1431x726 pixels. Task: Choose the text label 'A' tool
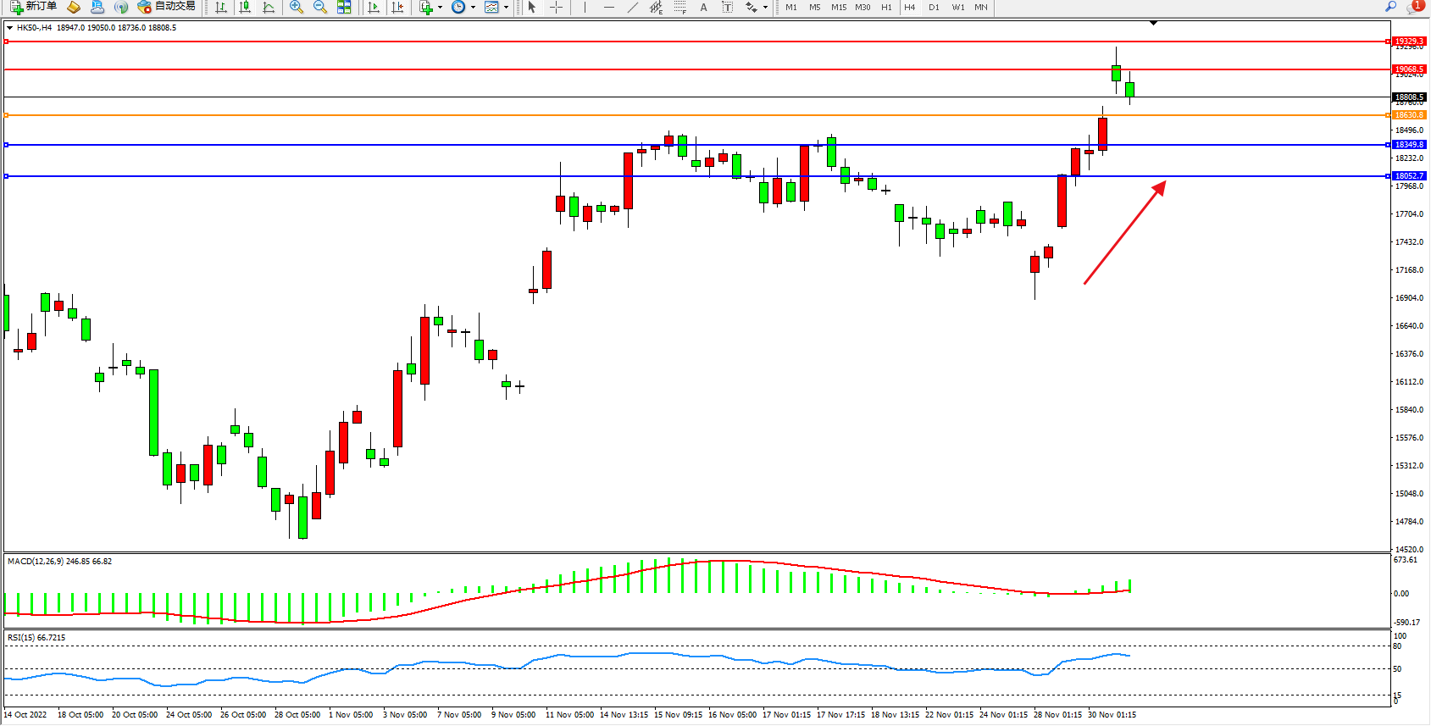pyautogui.click(x=703, y=7)
